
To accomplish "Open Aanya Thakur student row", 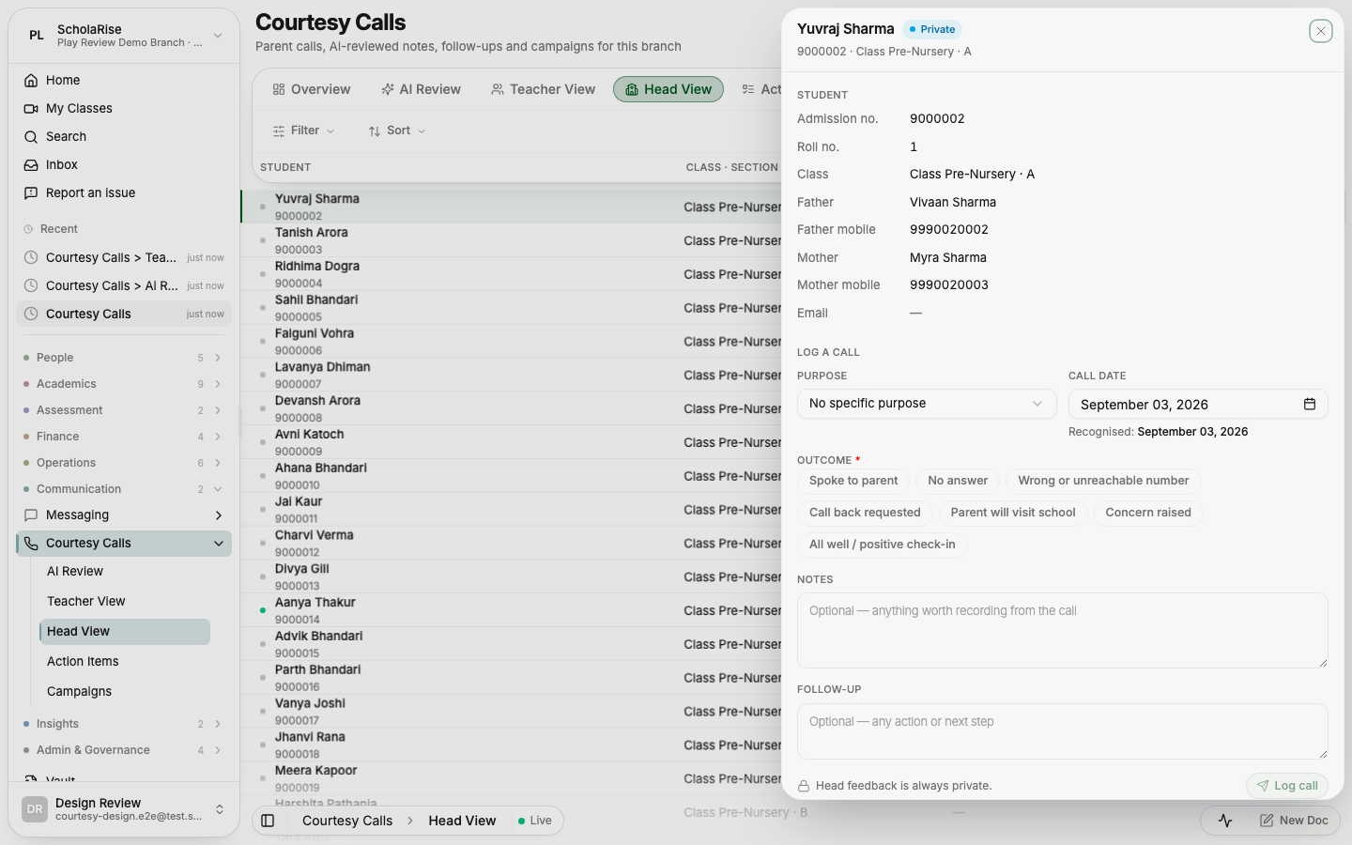I will 512,610.
